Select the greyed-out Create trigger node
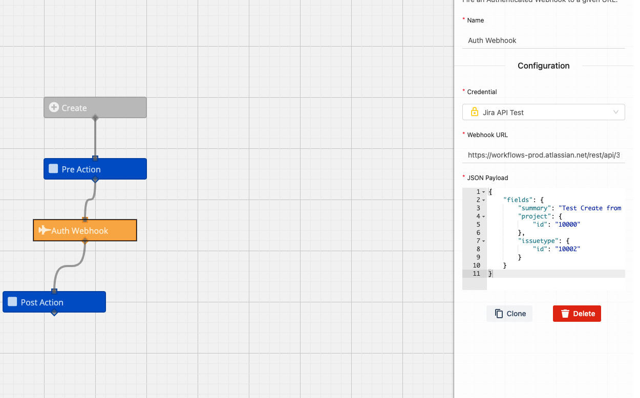Viewport: 640px width, 398px height. point(95,107)
